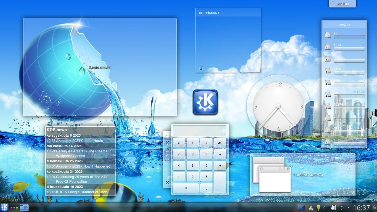Open calculator widget settings wrench icon

pos(167,150)
